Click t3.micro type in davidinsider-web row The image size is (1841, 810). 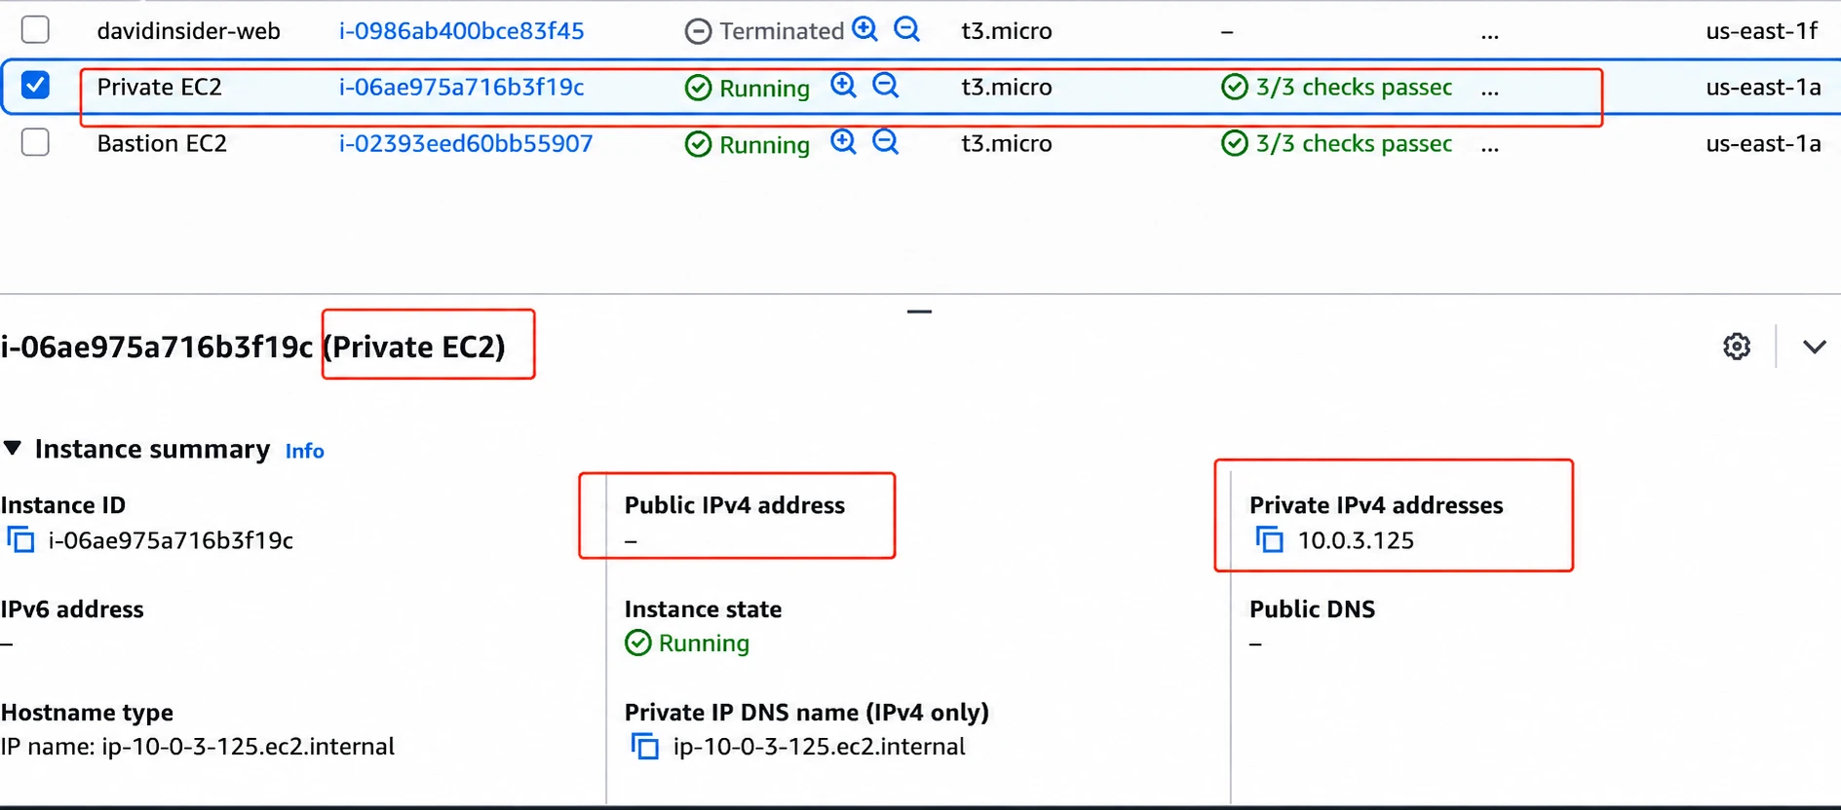(1007, 31)
